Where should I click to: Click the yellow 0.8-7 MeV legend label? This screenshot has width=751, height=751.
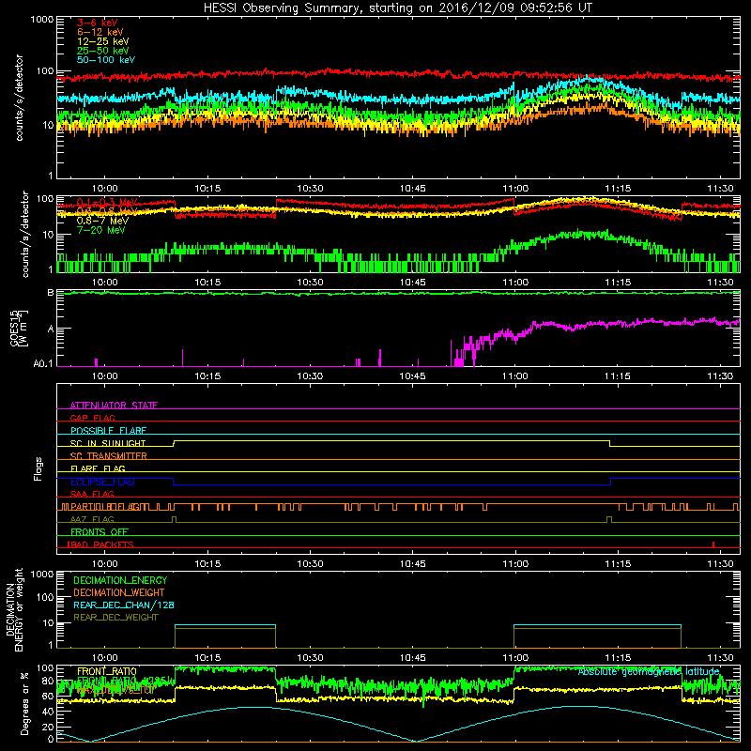(102, 221)
